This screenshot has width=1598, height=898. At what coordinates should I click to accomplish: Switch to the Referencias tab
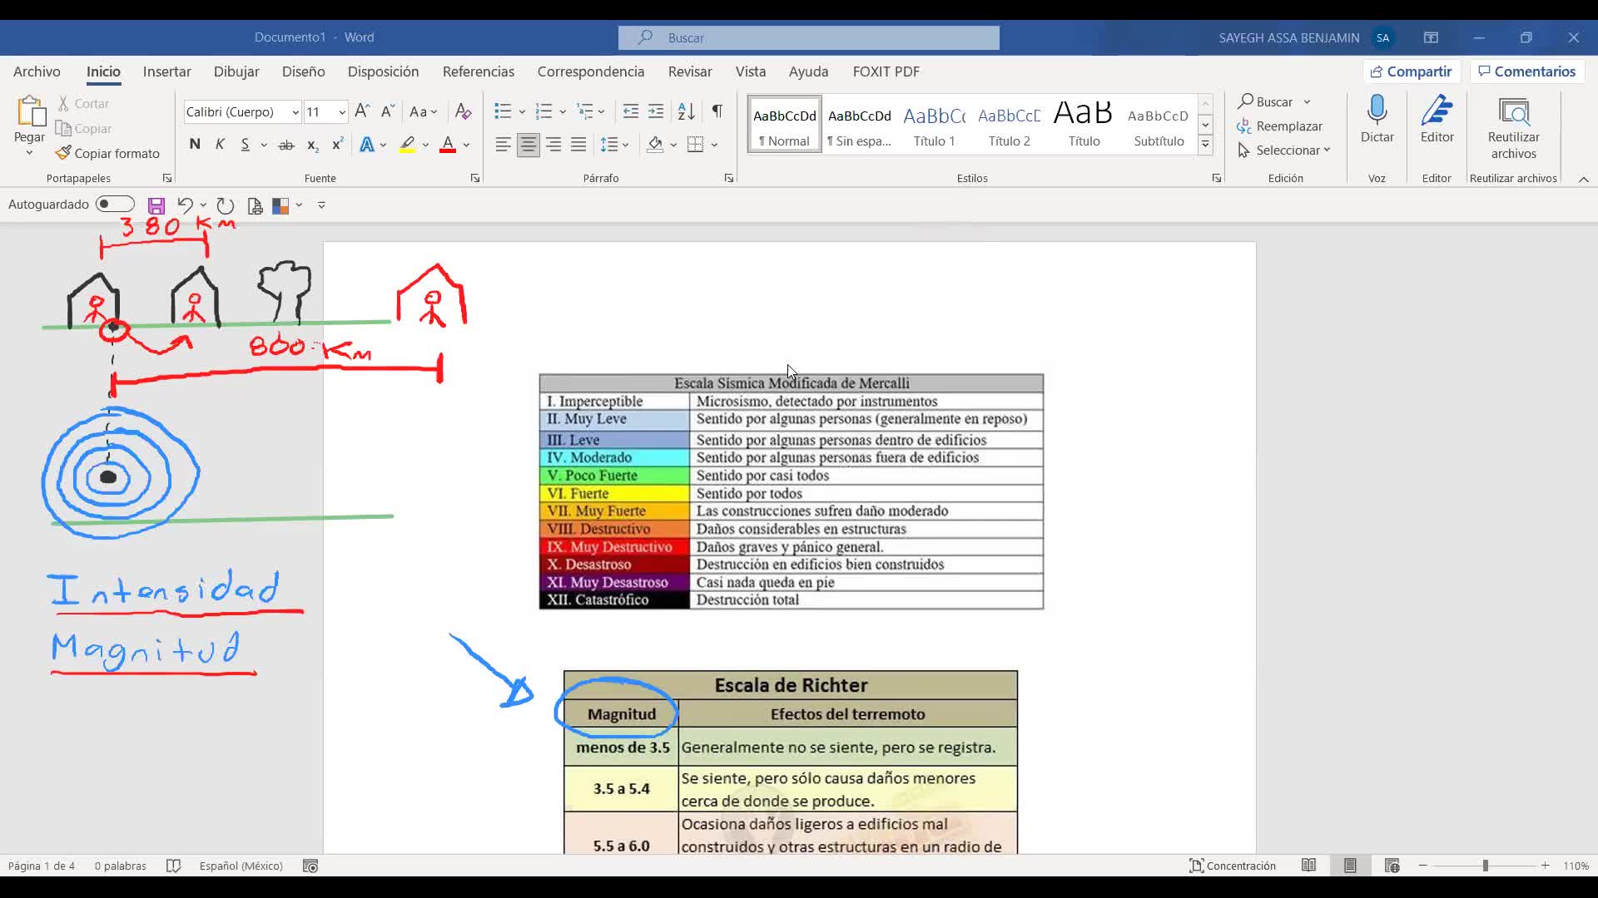[478, 72]
